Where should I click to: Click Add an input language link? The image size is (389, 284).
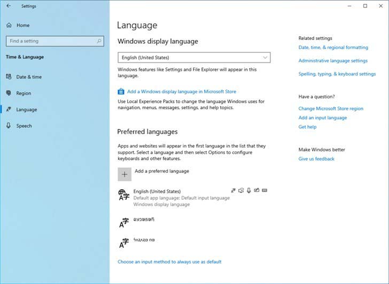(x=323, y=118)
